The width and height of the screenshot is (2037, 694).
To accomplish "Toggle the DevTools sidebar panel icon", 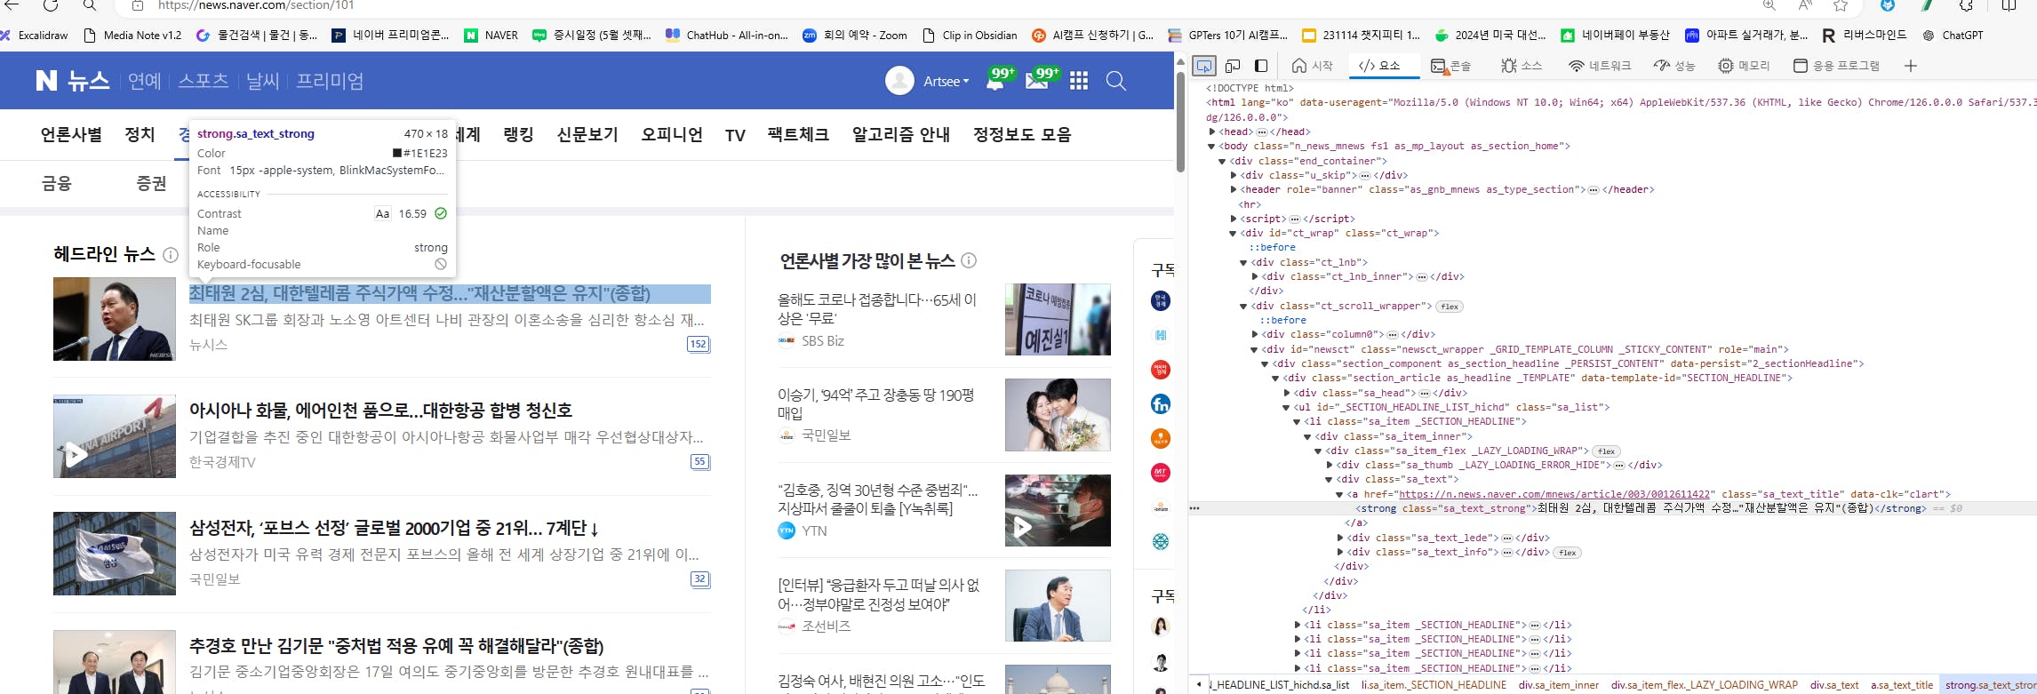I will 1261,66.
